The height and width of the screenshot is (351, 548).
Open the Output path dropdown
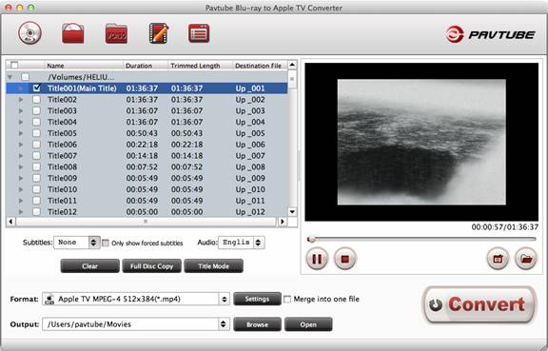[136, 324]
